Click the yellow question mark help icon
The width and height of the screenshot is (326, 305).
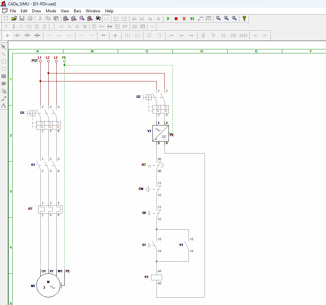pos(244,19)
